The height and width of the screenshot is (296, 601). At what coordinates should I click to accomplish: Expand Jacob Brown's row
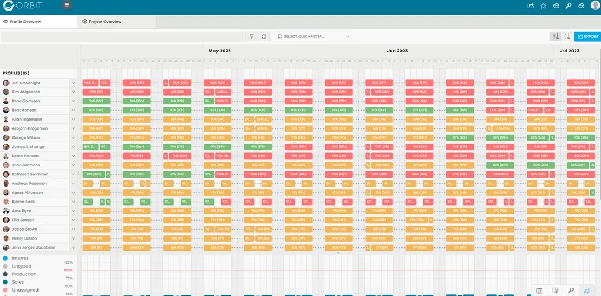tap(73, 230)
